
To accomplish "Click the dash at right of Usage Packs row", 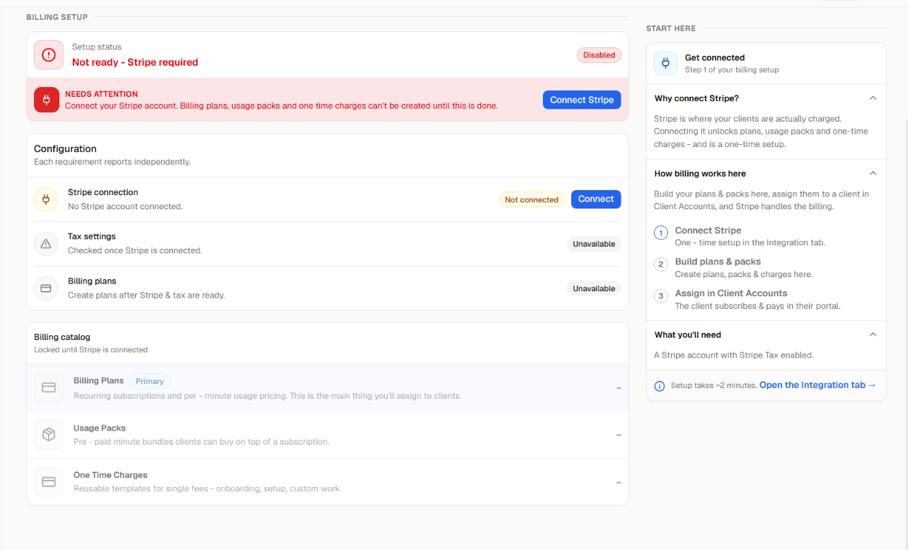I will [619, 435].
